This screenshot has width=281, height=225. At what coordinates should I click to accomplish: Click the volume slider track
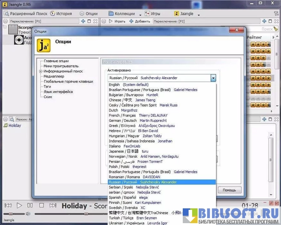pos(15,214)
